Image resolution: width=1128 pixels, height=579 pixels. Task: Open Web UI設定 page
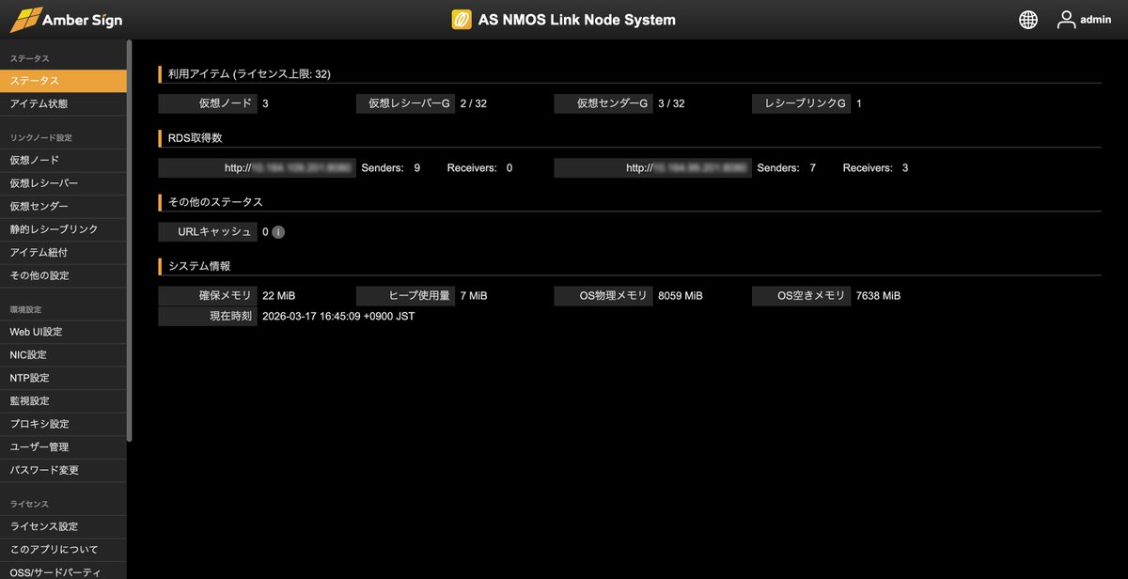click(63, 332)
